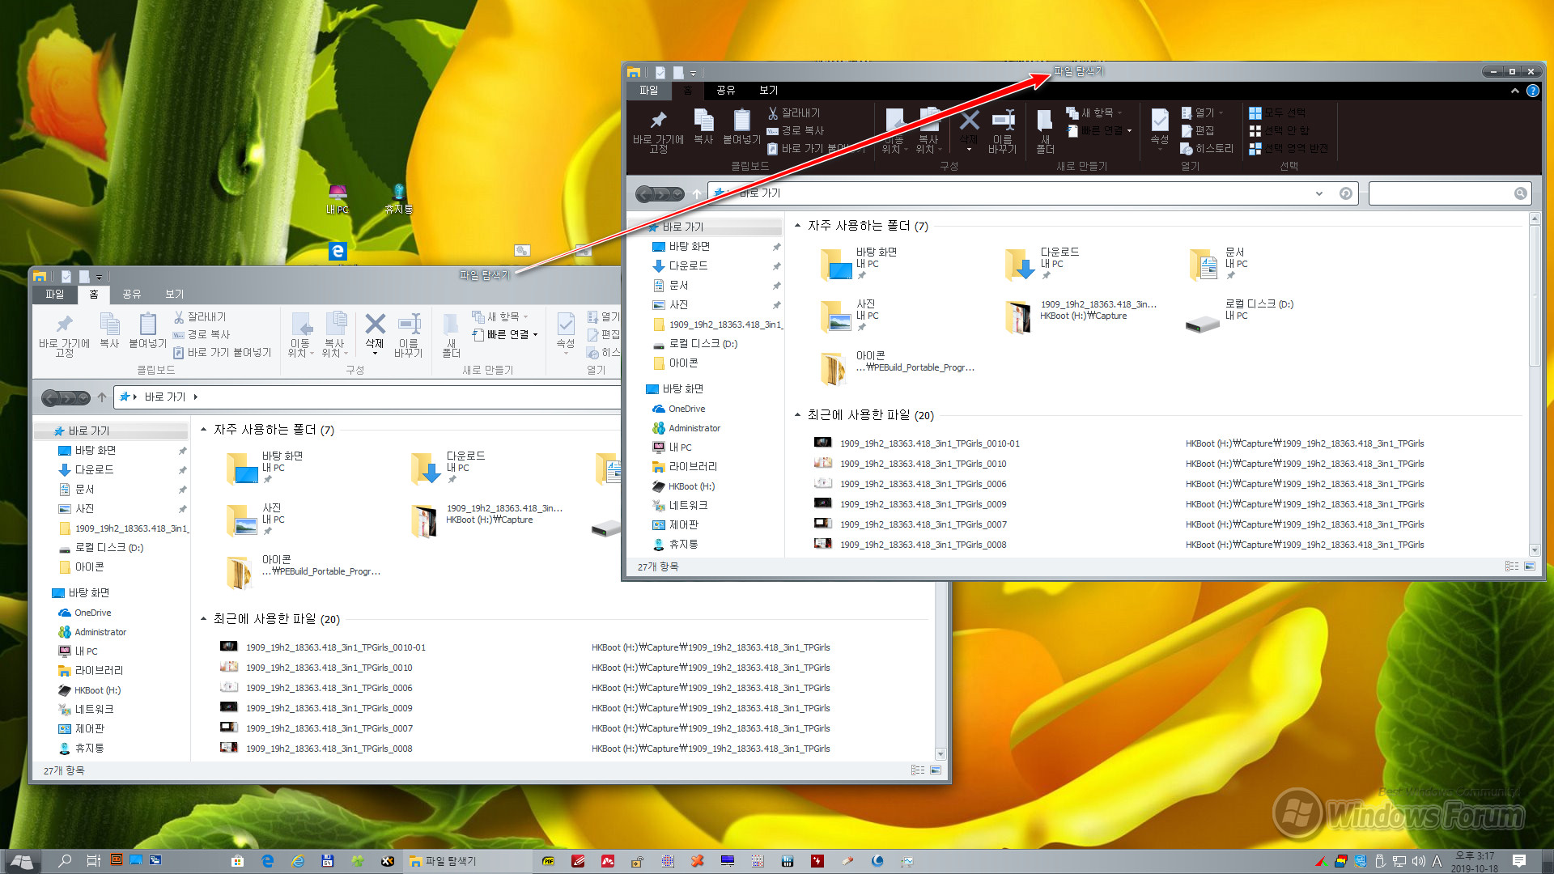Click 이름 바꾸기 rename in light-ribbon window
1554x874 pixels.
(409, 334)
